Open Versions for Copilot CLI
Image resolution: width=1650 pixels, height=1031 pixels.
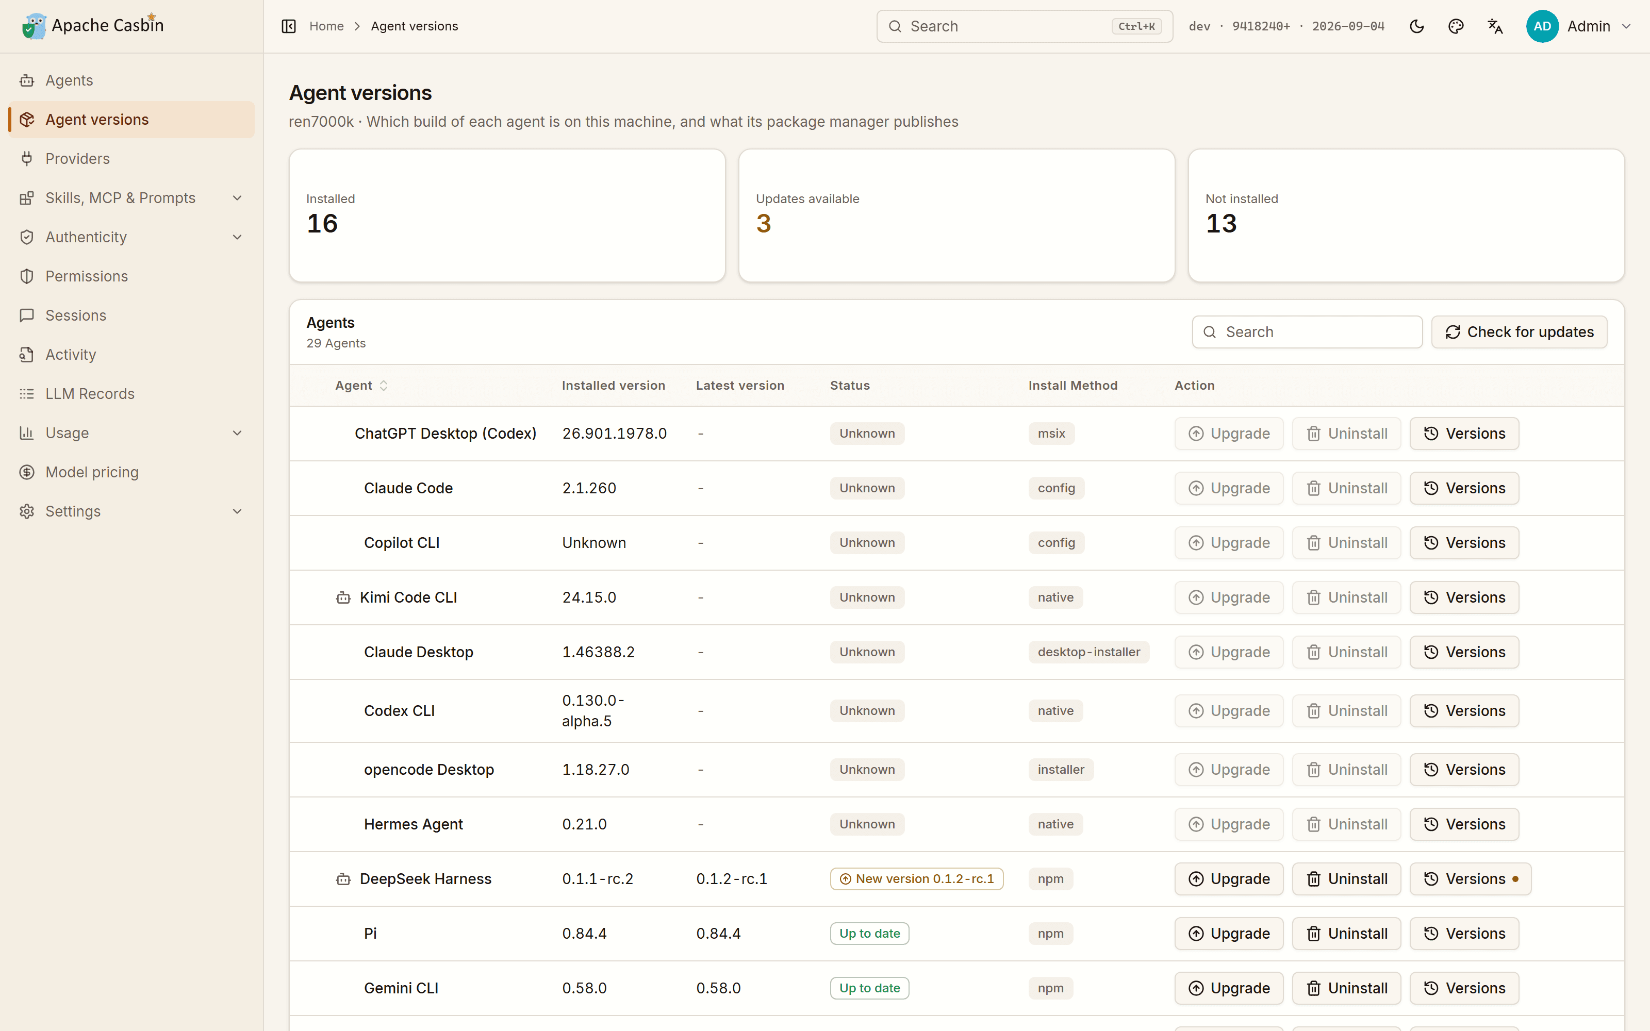(1464, 543)
